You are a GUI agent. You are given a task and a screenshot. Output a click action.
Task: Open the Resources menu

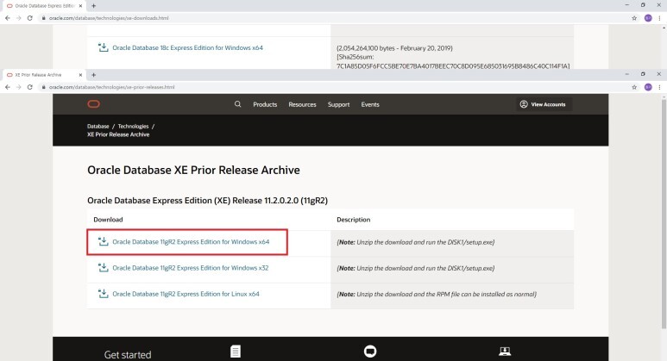pos(303,104)
